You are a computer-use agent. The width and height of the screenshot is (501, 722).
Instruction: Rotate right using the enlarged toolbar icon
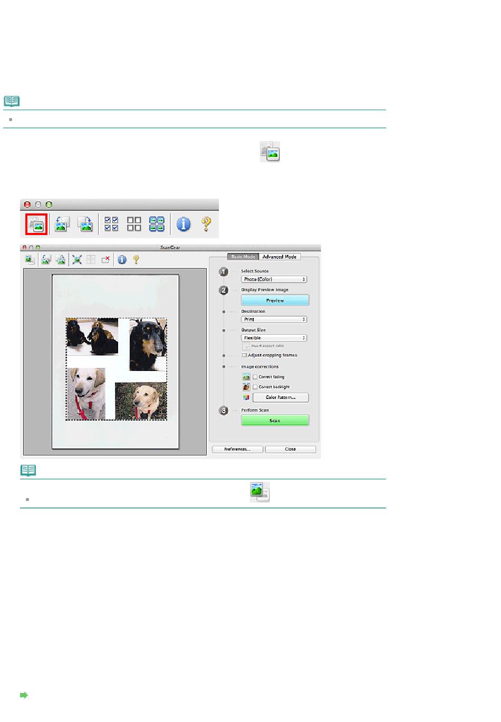click(x=85, y=224)
